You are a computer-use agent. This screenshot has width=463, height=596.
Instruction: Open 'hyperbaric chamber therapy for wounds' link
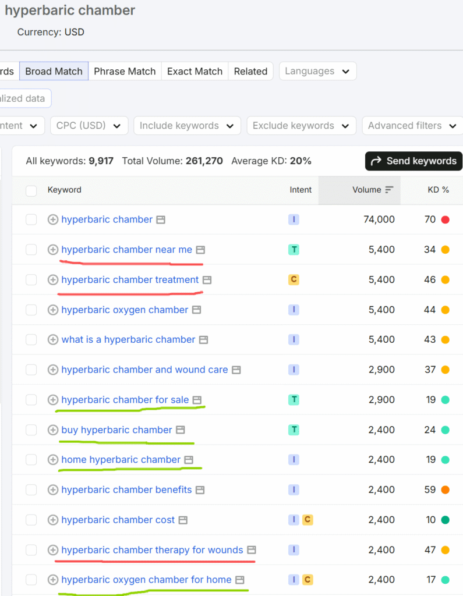click(152, 549)
